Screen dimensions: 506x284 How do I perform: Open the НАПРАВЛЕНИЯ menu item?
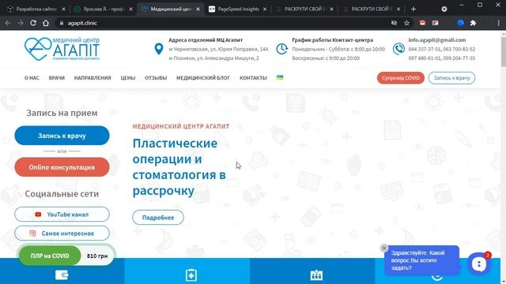(x=93, y=78)
